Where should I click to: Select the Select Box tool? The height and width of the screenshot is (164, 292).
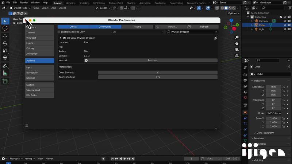[5, 21]
